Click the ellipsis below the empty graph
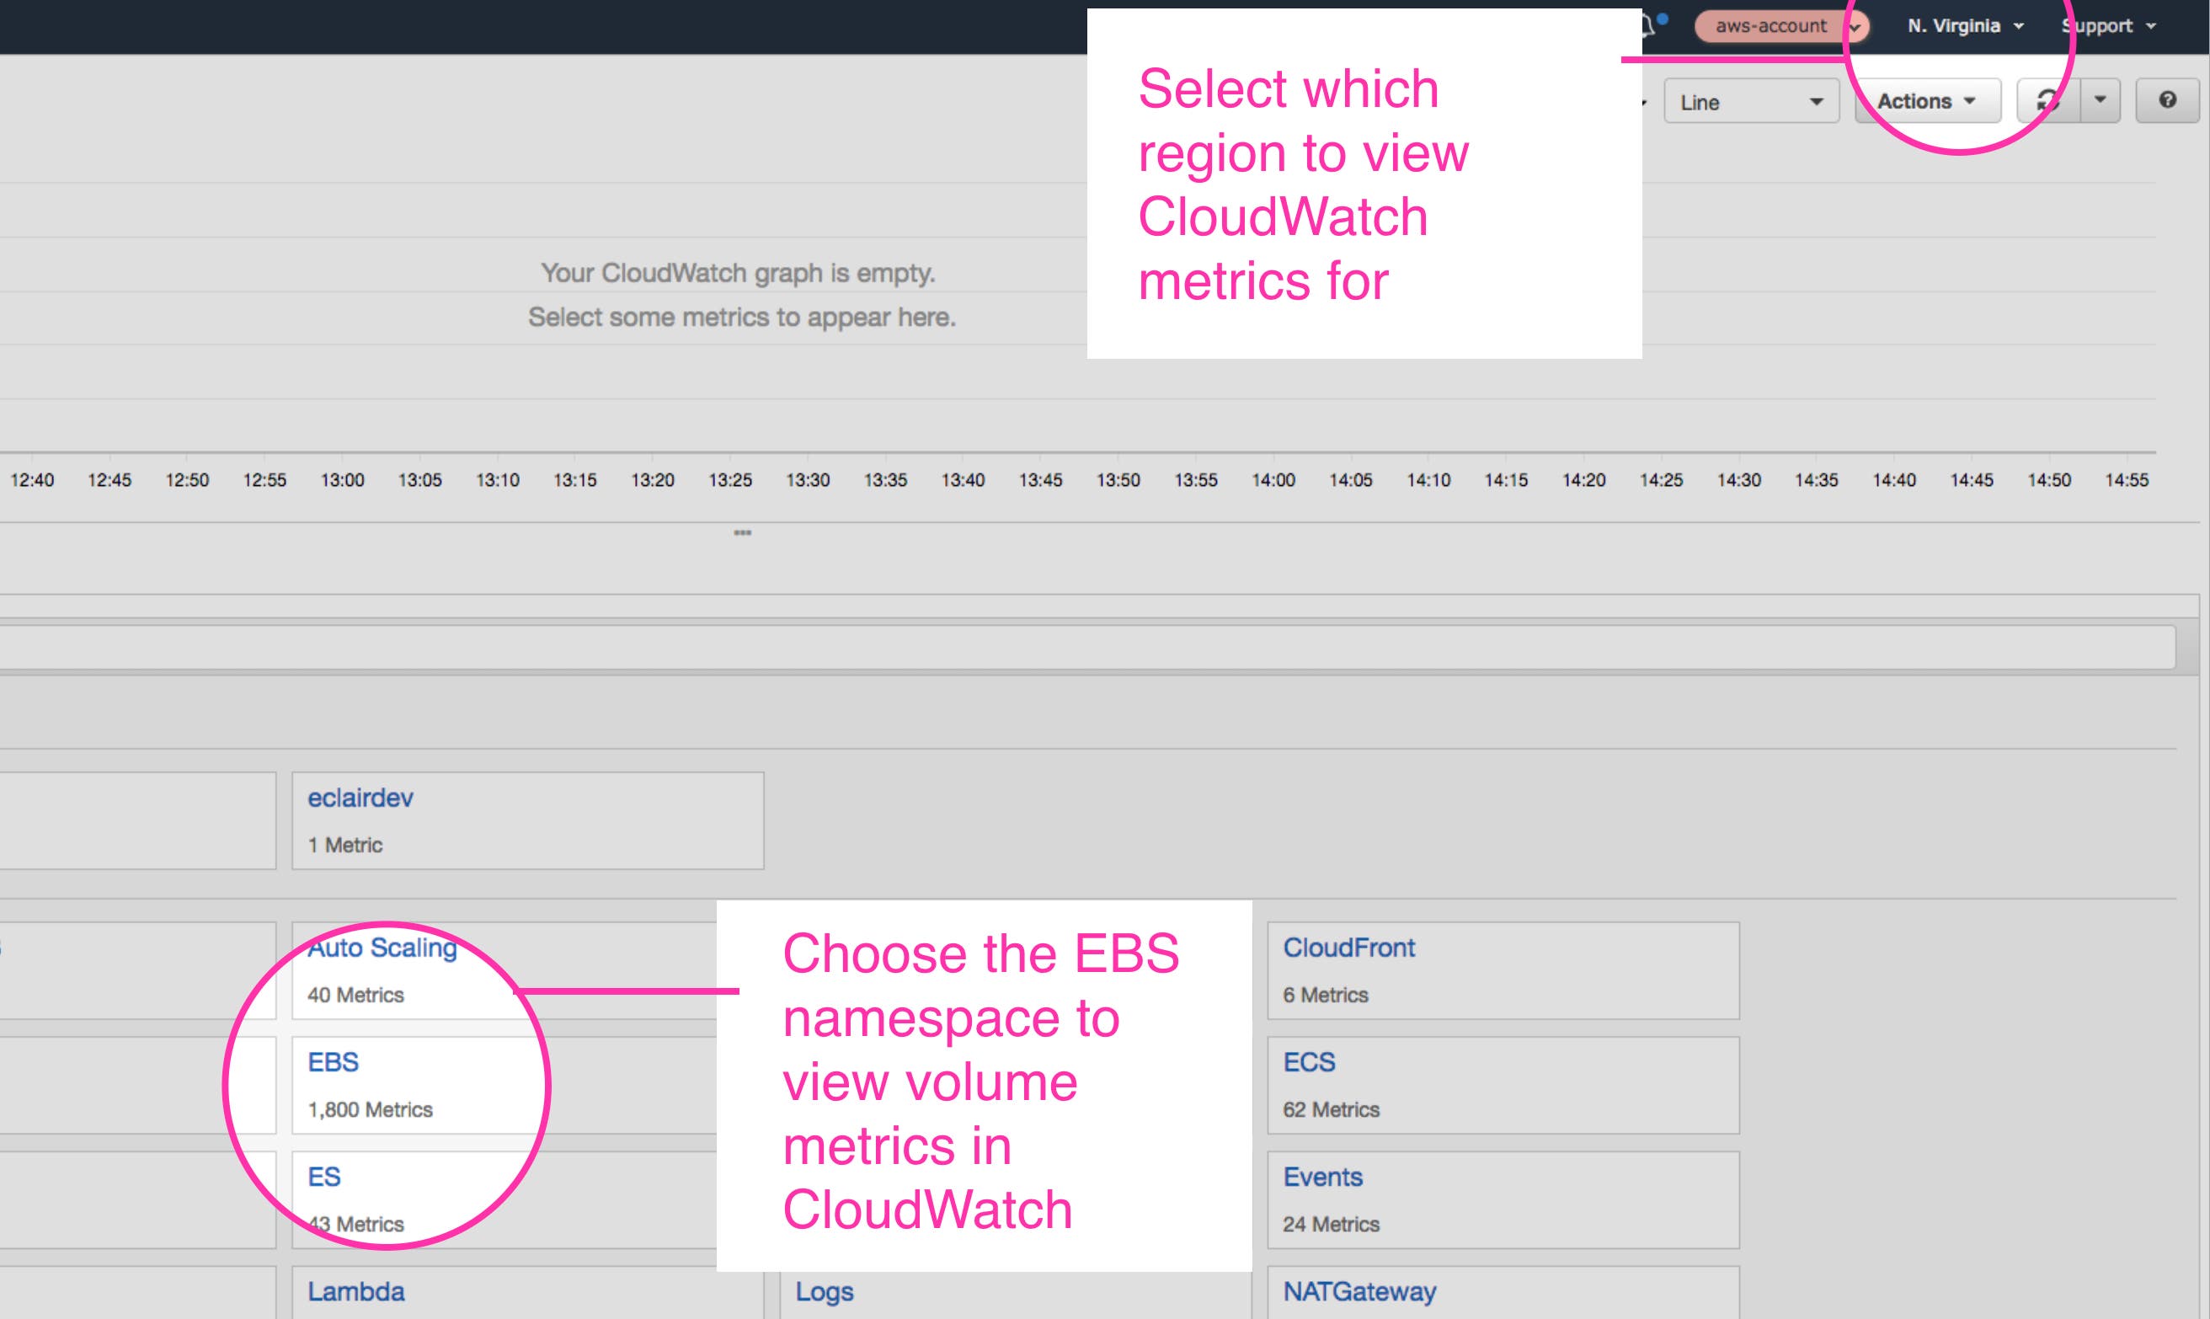The height and width of the screenshot is (1319, 2210). pyautogui.click(x=742, y=533)
